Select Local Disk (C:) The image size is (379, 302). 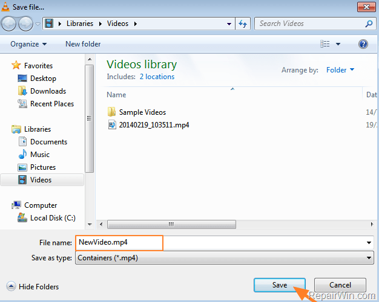tap(53, 218)
